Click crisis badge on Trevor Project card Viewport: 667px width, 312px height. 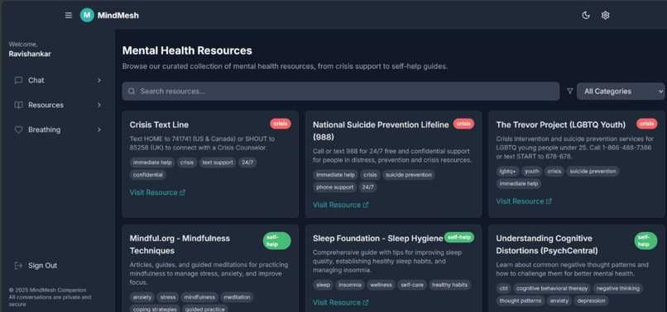coord(646,124)
